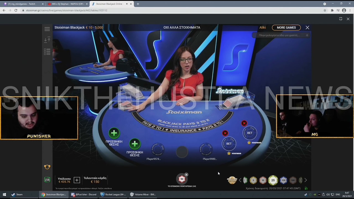This screenshot has width=354, height=199.
Task: Open the Windows Start menu
Action: pos(4,195)
